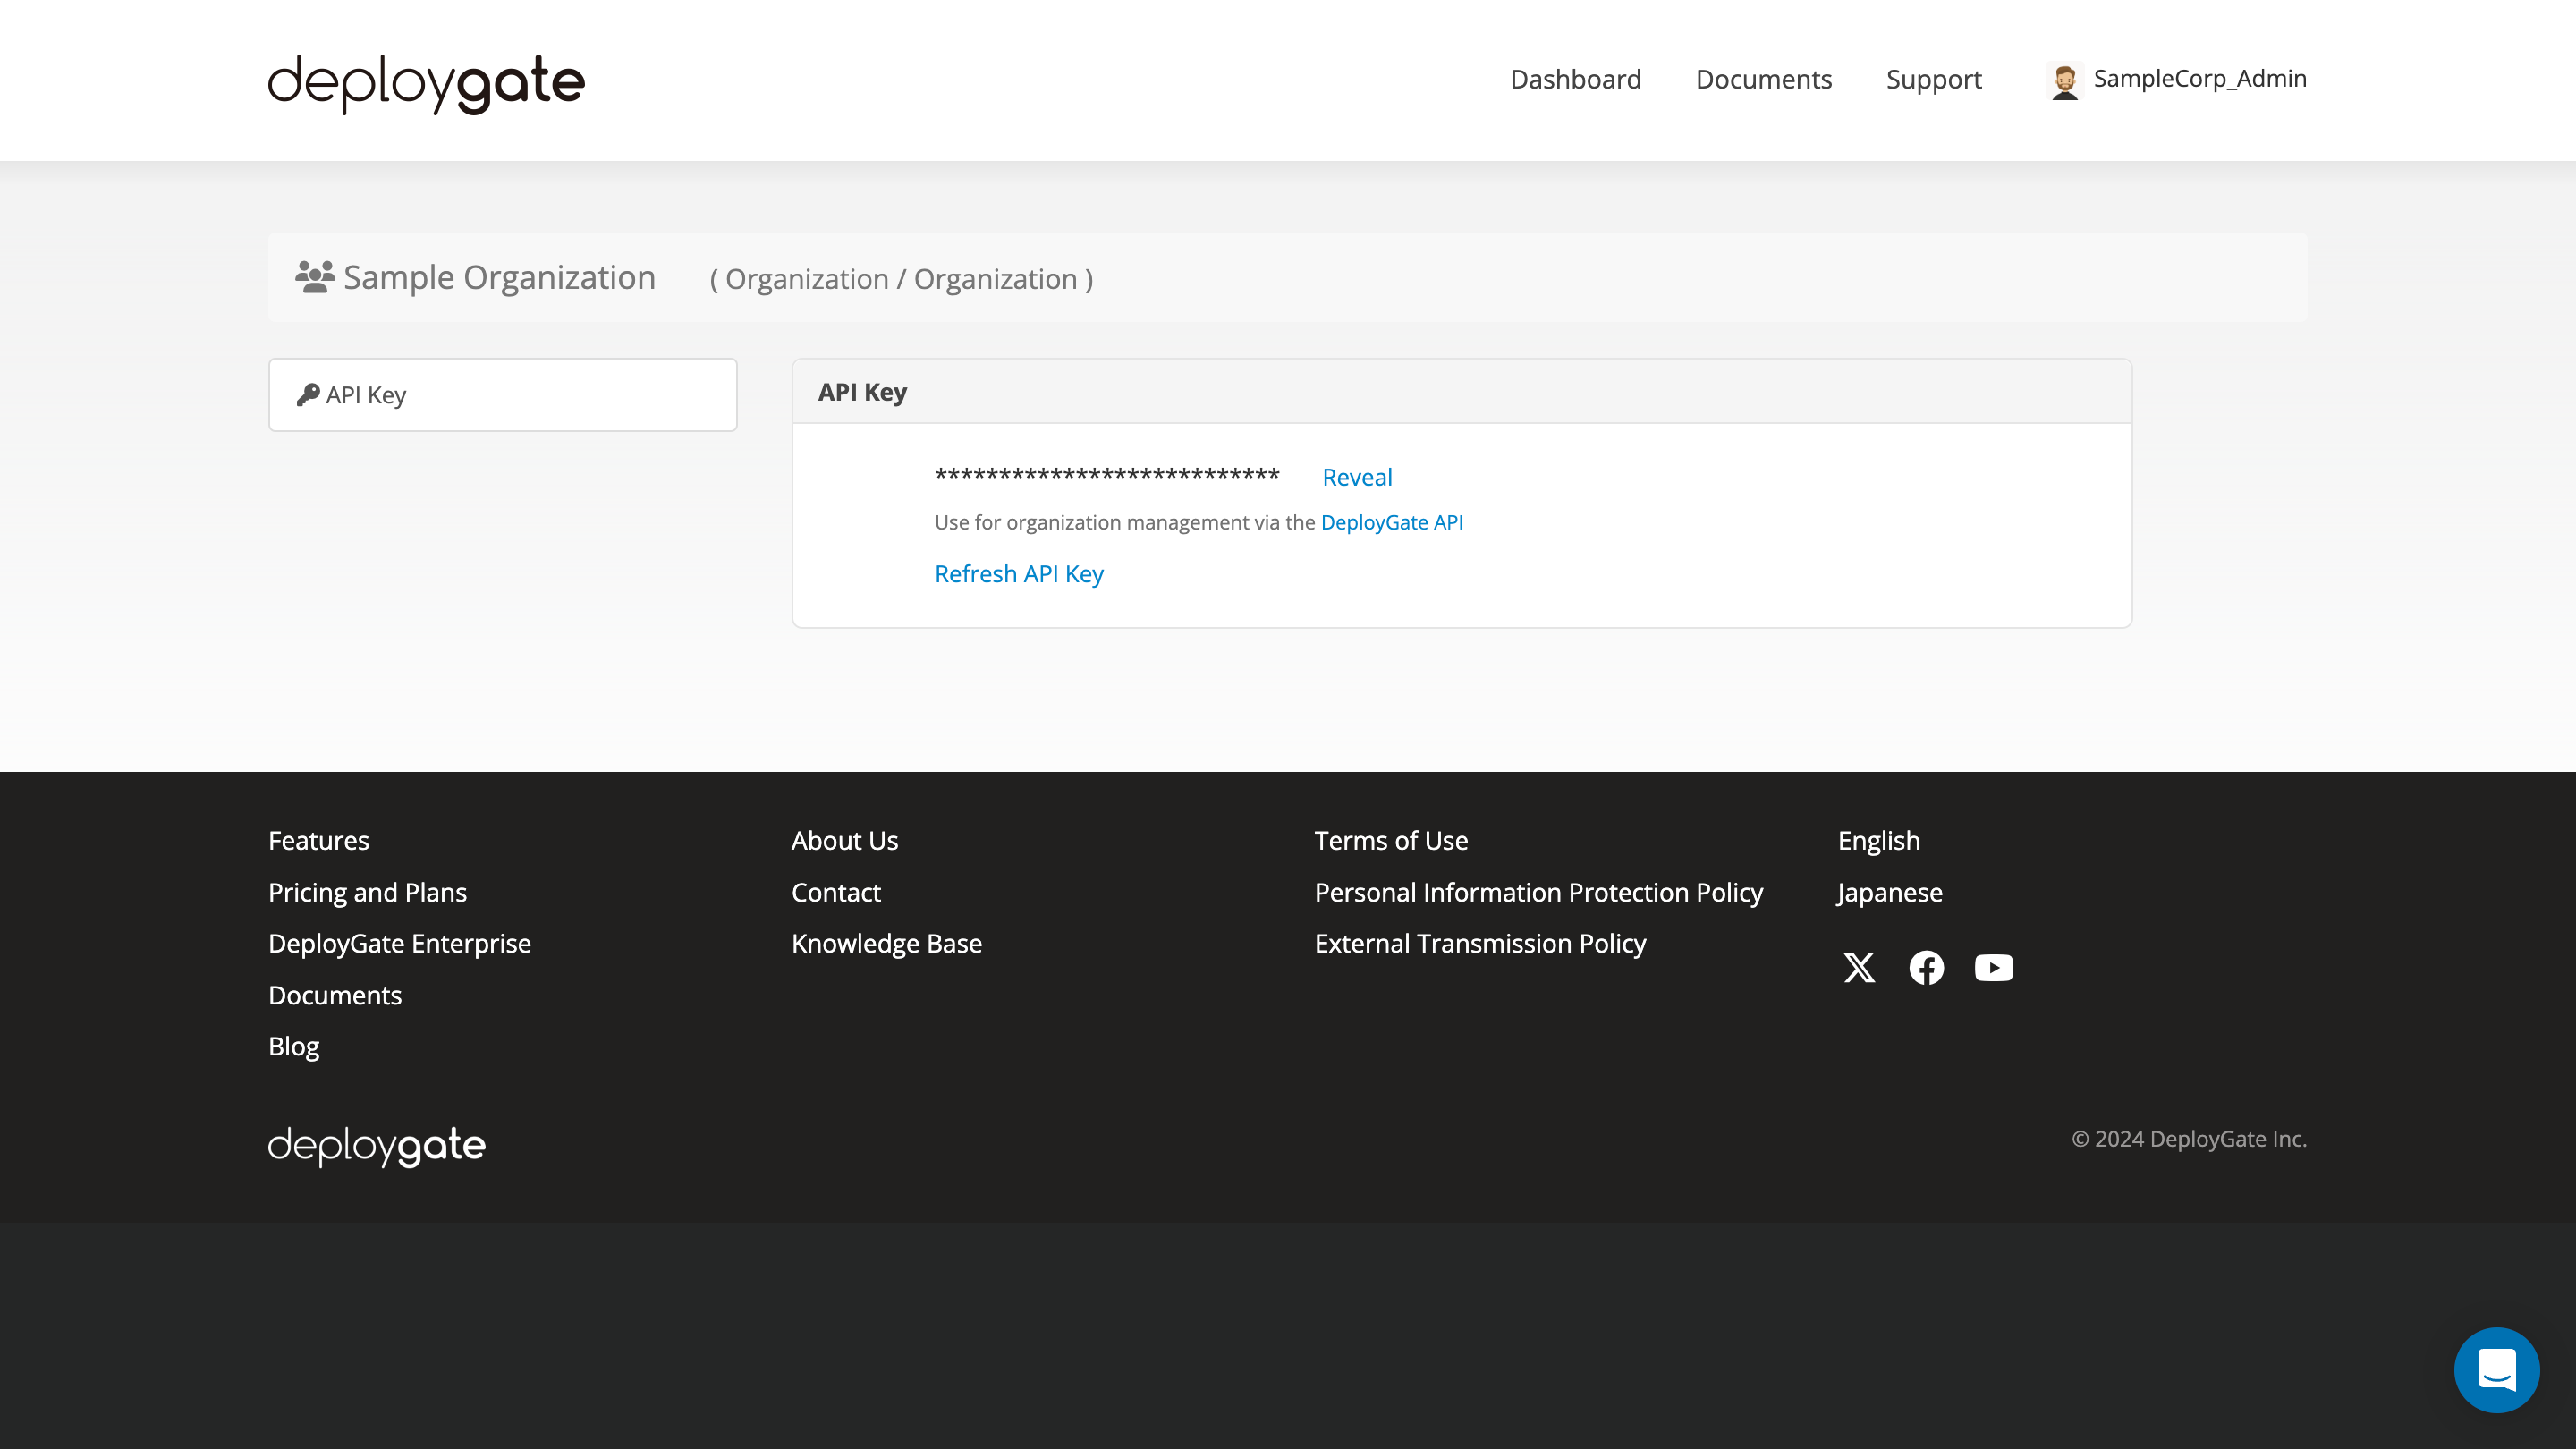Click Refresh API Key
This screenshot has height=1449, width=2576.
(1018, 573)
